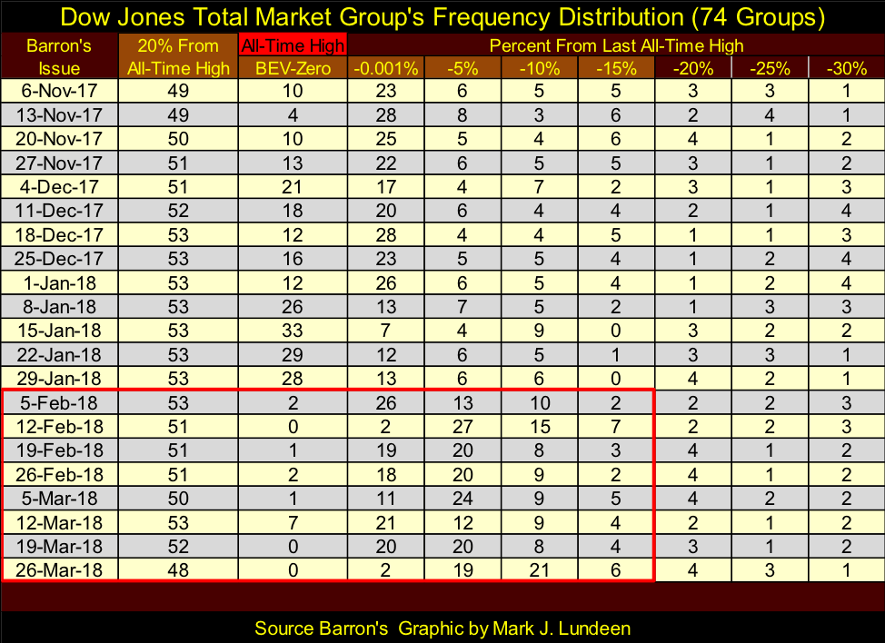Click -10% value 21 in 26-Mar-18 row
Viewport: 885px width, 643px height.
point(539,570)
